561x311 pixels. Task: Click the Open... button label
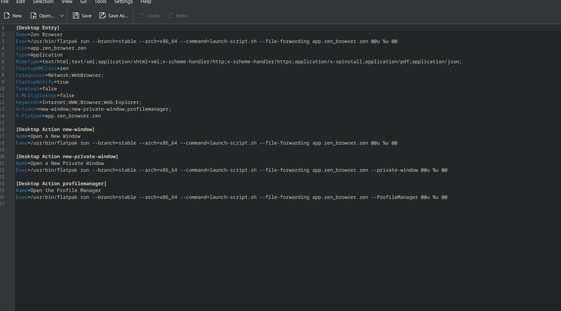pyautogui.click(x=47, y=16)
